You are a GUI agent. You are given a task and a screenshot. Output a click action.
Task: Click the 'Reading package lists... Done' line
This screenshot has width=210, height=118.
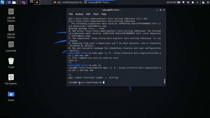coord(86,29)
